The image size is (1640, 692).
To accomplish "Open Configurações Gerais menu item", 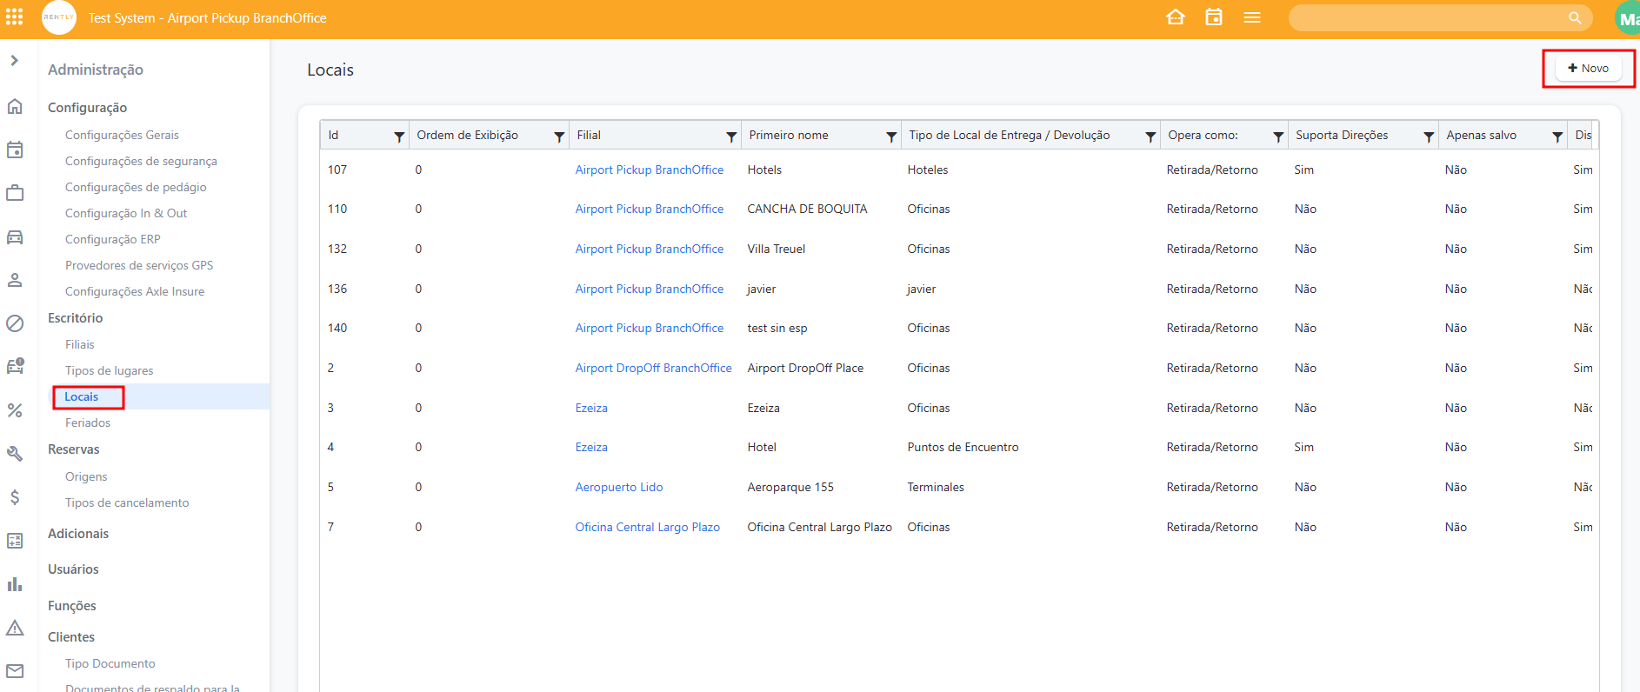I will coord(122,136).
